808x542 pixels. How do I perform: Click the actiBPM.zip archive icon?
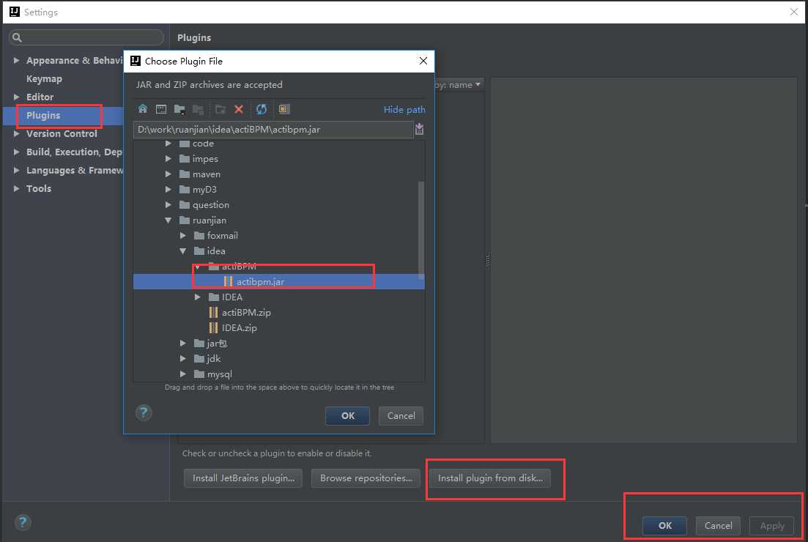(213, 312)
